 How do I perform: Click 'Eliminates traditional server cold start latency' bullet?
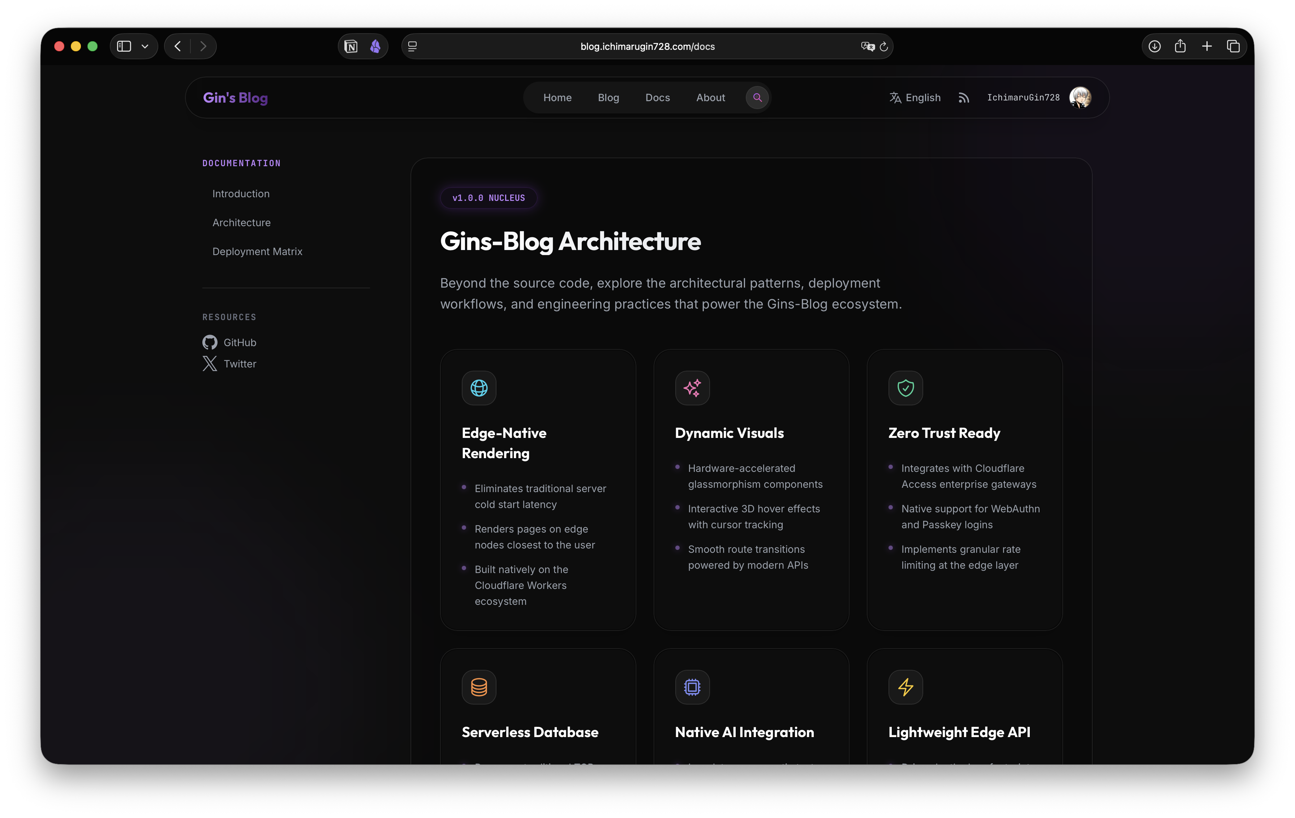(541, 496)
